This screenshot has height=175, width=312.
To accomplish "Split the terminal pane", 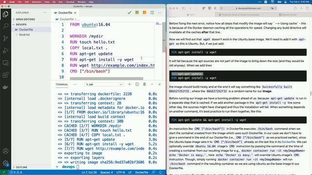I will tap(137, 84).
